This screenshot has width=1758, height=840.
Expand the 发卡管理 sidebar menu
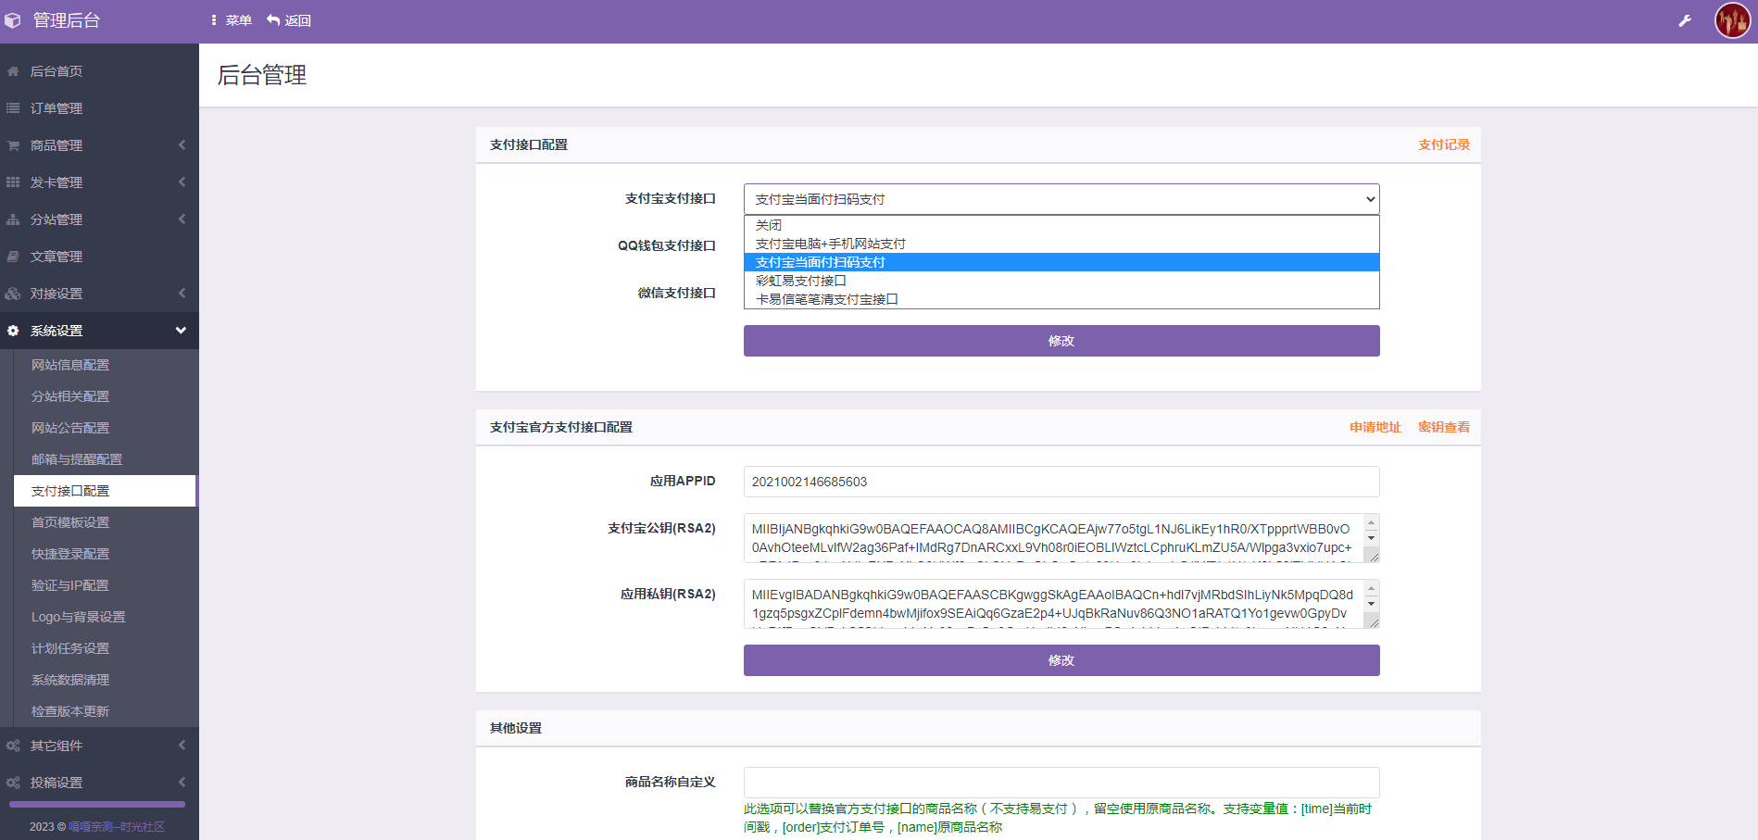tap(99, 182)
